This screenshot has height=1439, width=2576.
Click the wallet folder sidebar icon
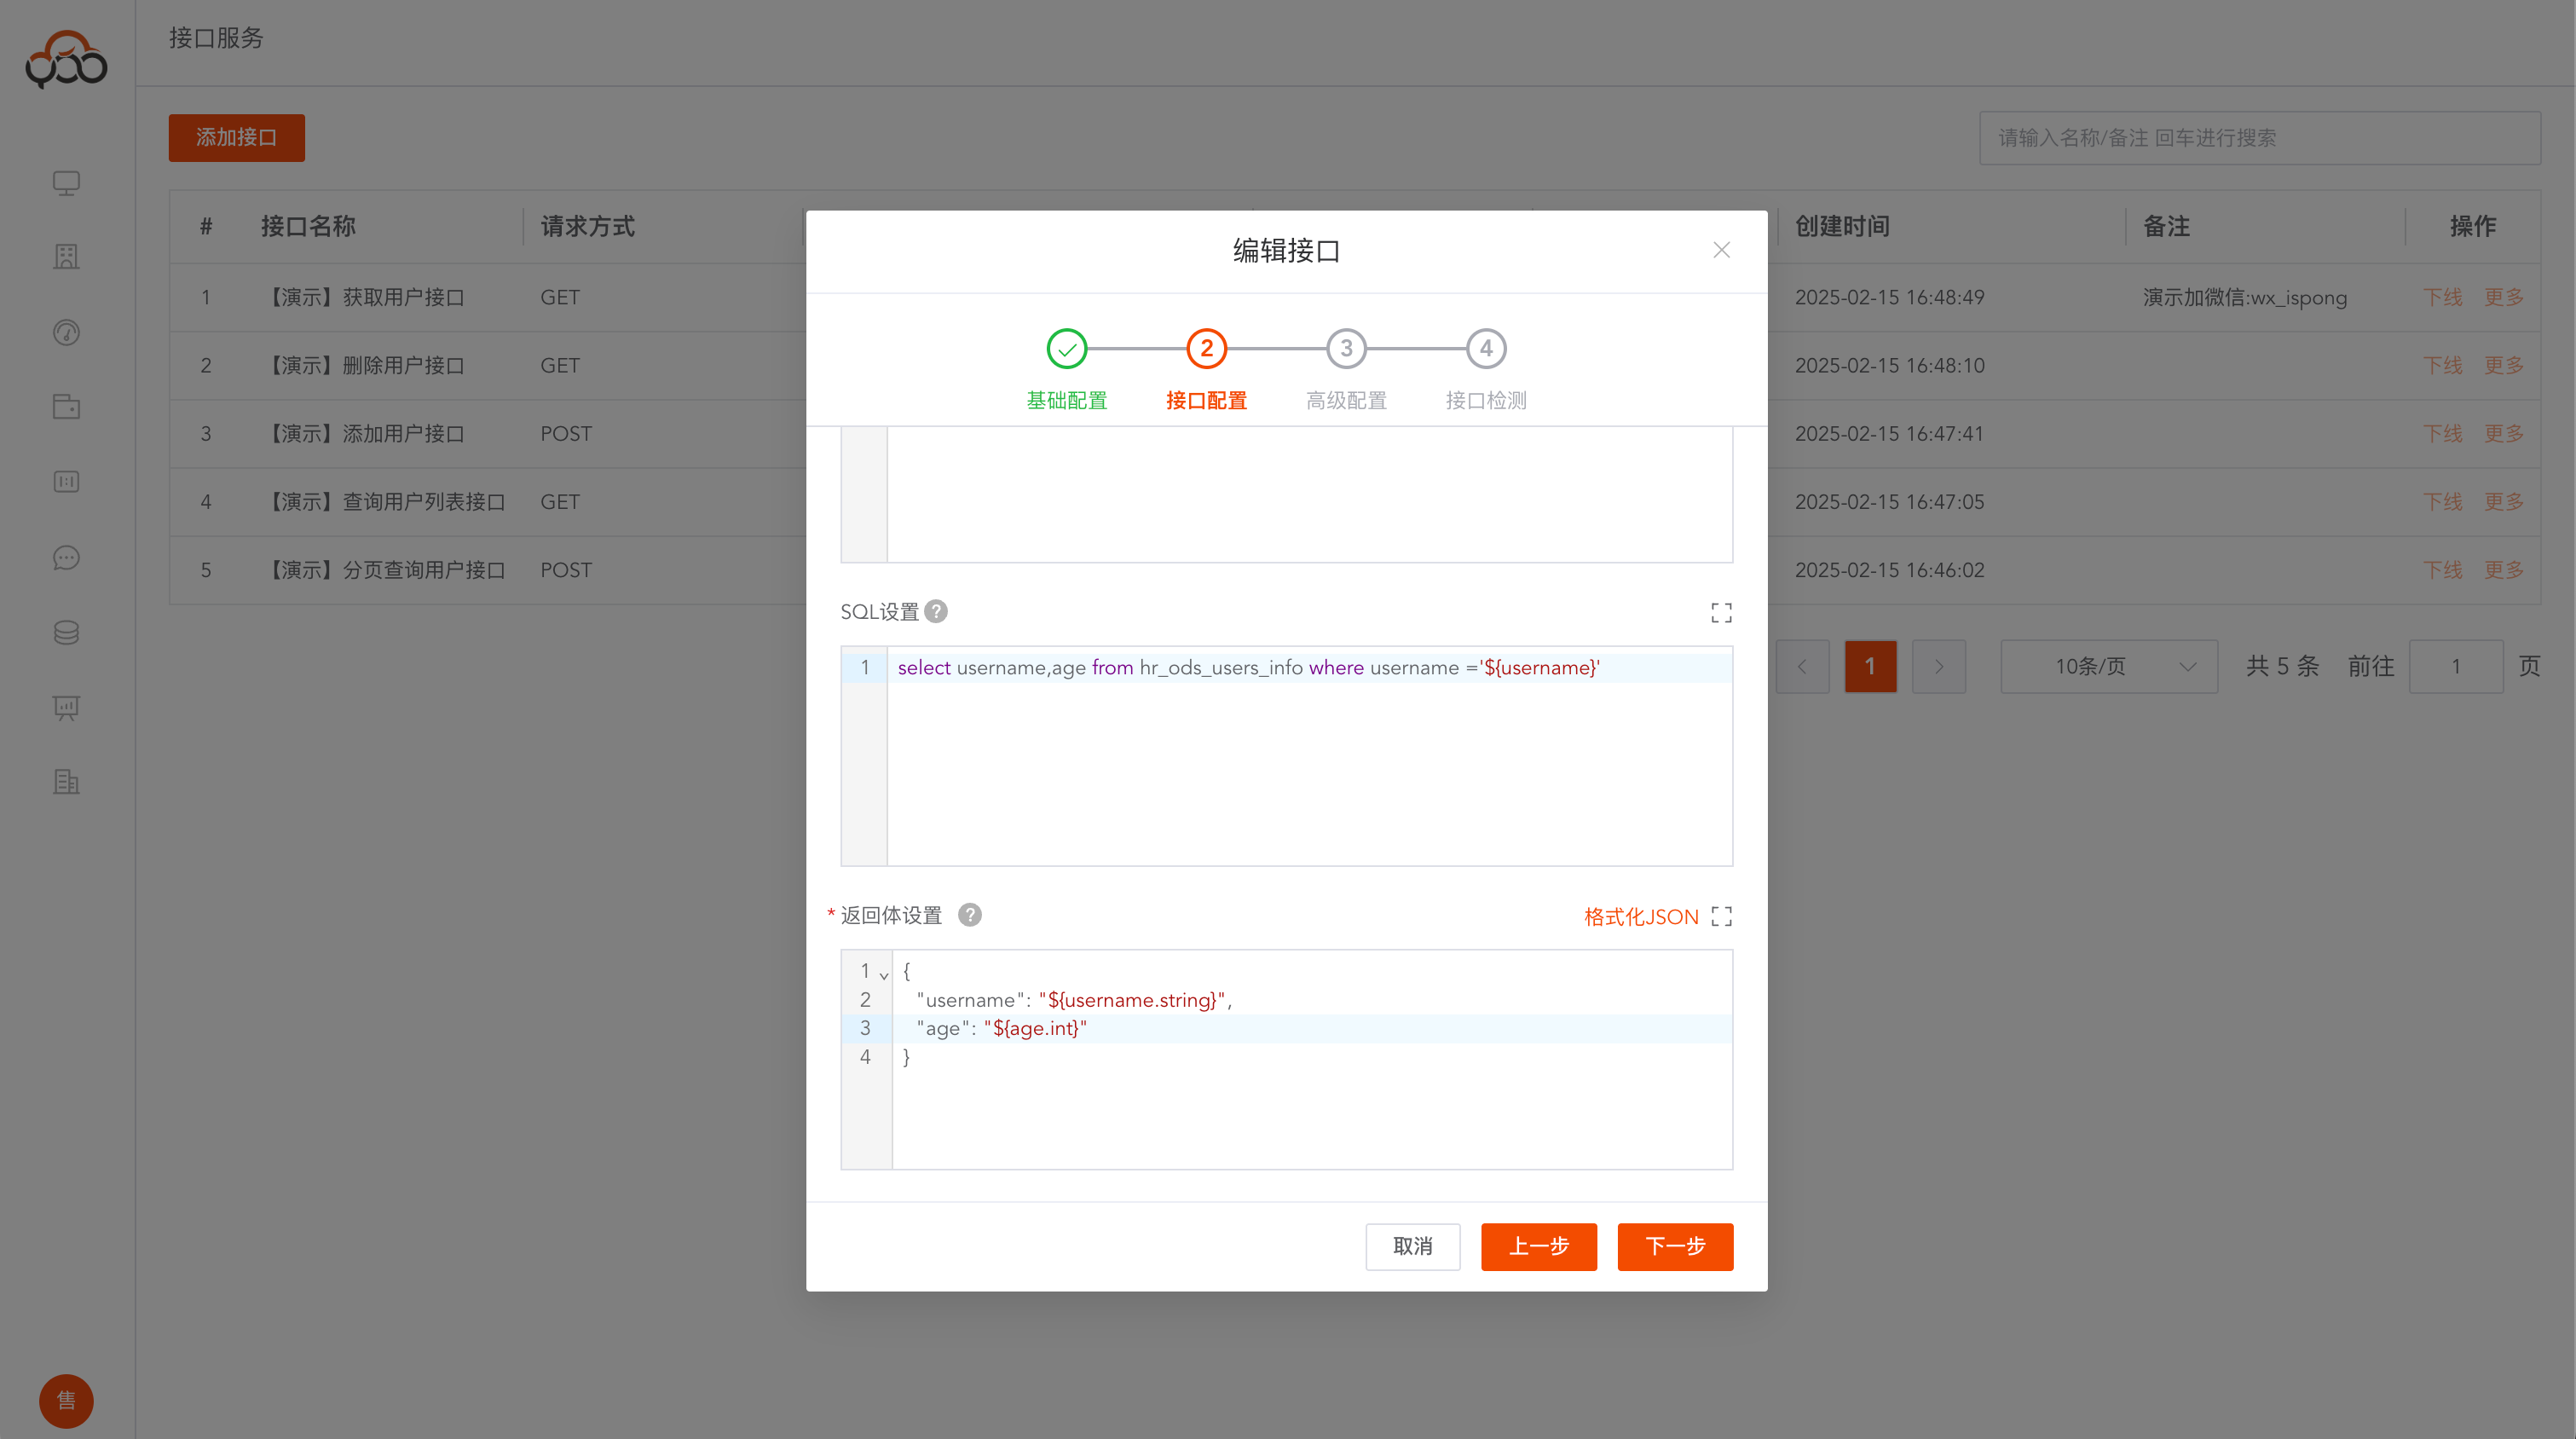pyautogui.click(x=66, y=407)
